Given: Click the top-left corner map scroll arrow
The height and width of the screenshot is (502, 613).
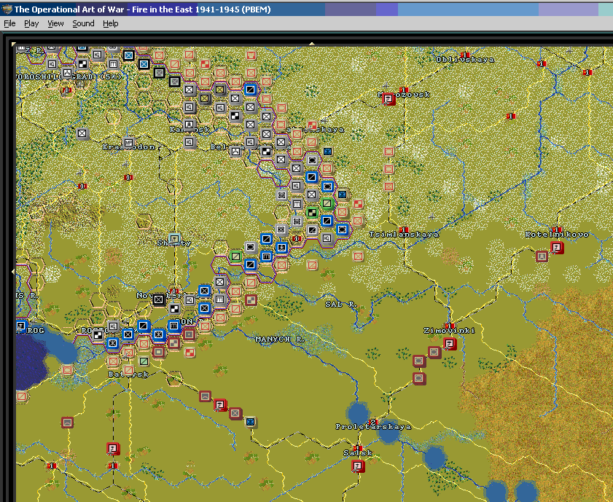Looking at the screenshot, I should pyautogui.click(x=14, y=44).
